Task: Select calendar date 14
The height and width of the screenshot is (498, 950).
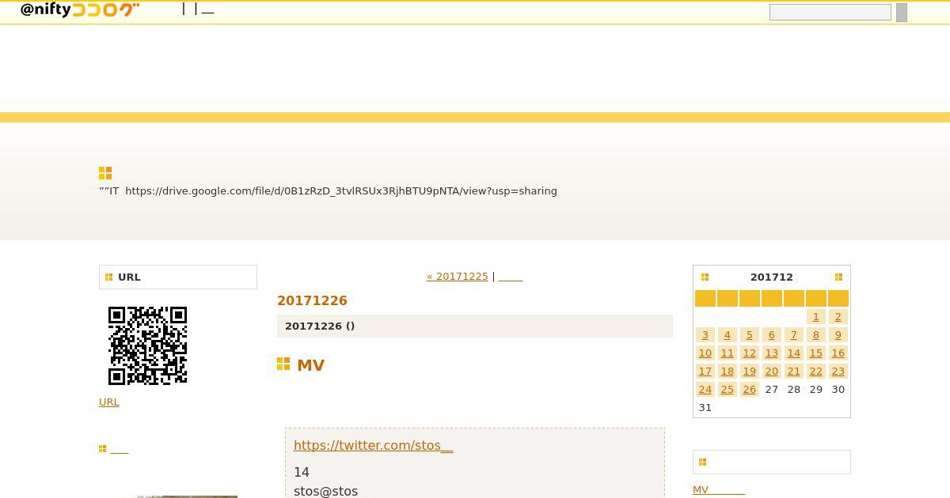Action: 793,353
